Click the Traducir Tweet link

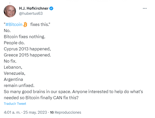coord(15,104)
